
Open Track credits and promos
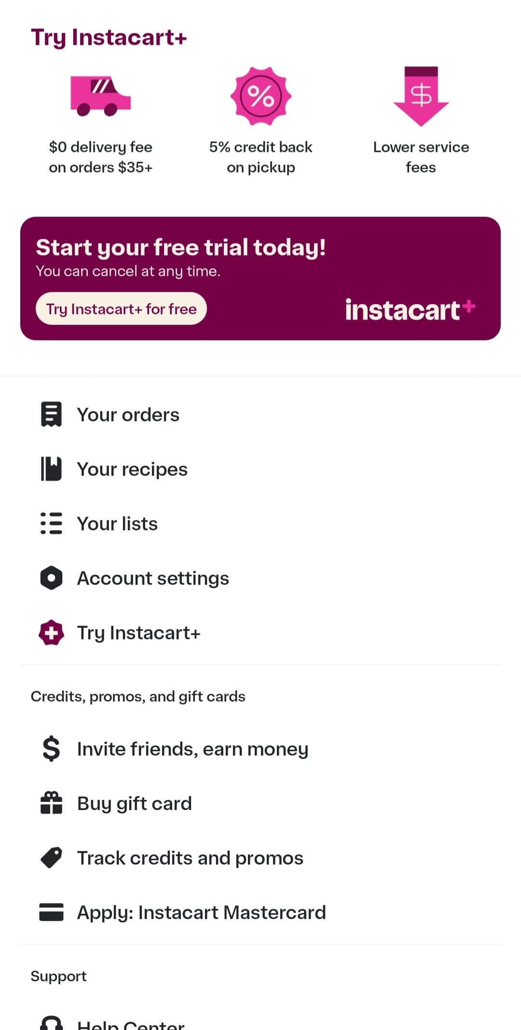point(190,858)
